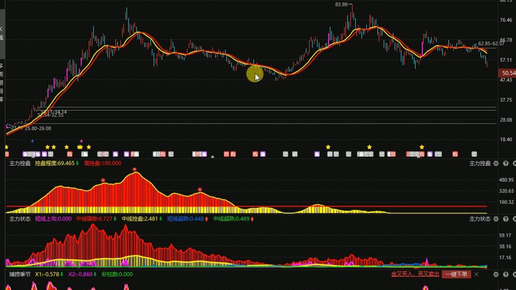Viewport: 516px width, 290px height.
Task: Click the 彩柱数:0.000 value label
Action: (x=117, y=274)
